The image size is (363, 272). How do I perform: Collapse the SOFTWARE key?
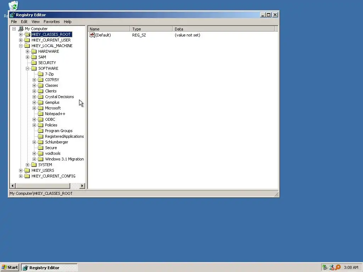tap(27, 68)
